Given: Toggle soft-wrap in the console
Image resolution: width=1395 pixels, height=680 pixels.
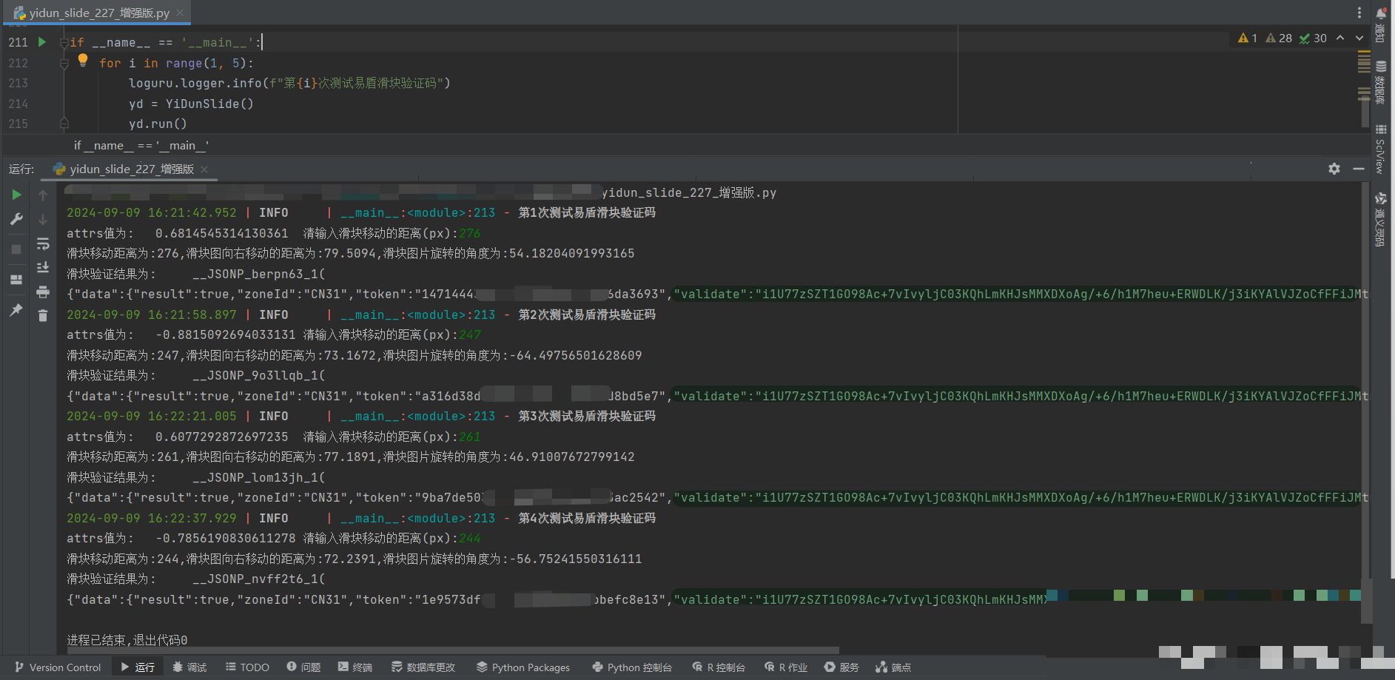Looking at the screenshot, I should pyautogui.click(x=43, y=243).
